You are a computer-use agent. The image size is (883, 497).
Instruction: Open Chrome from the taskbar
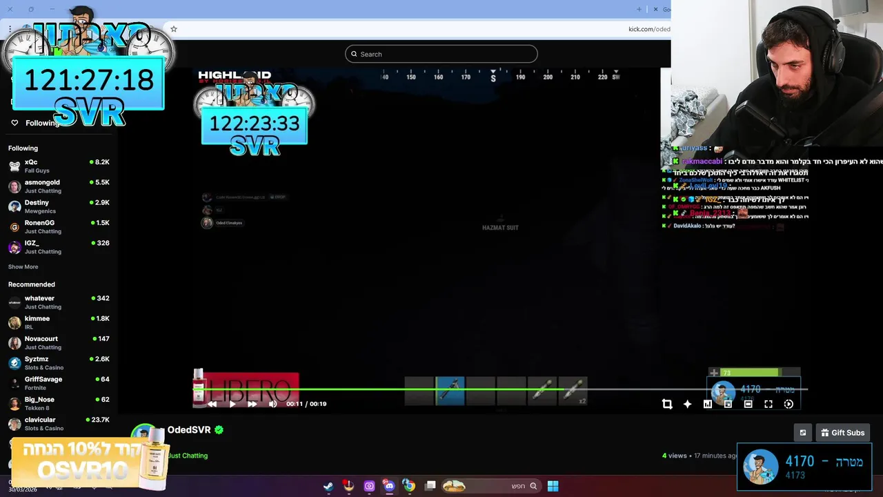(x=409, y=486)
